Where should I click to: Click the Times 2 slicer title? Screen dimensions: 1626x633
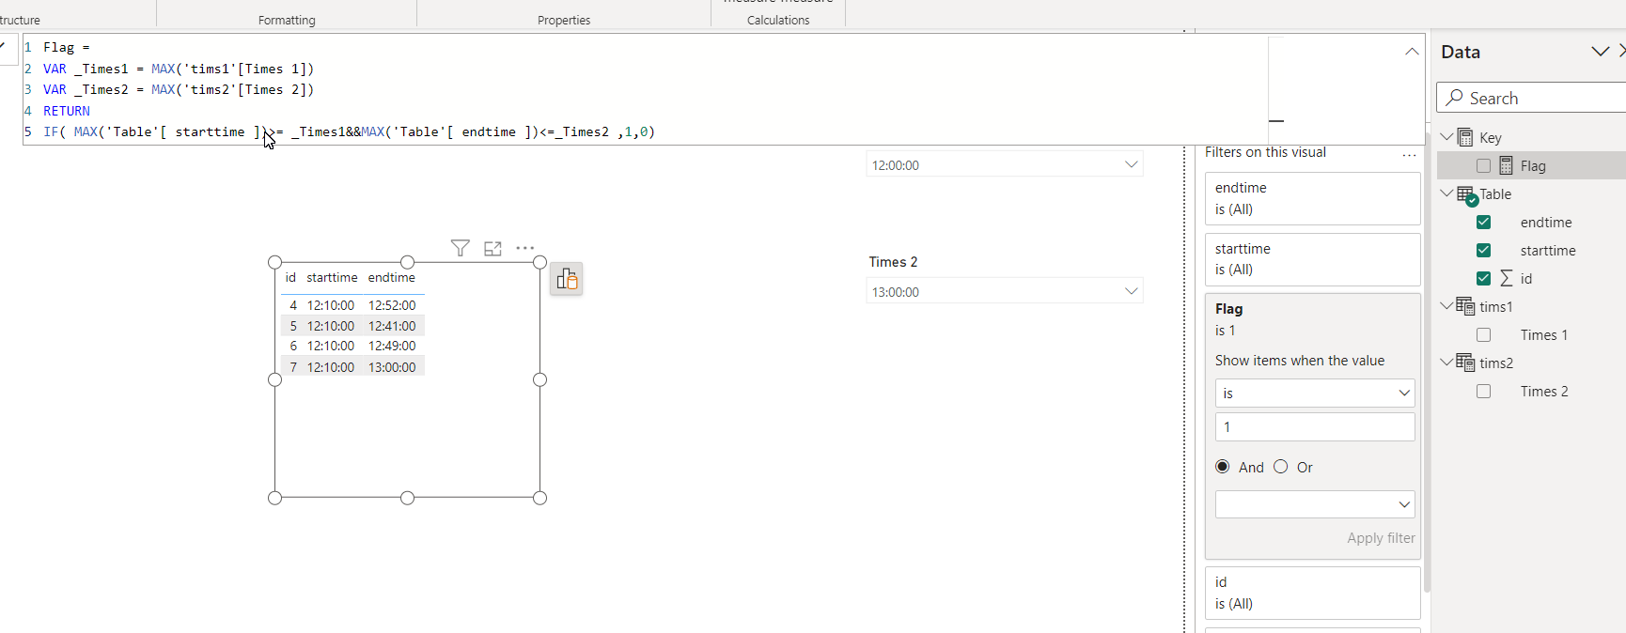(893, 262)
